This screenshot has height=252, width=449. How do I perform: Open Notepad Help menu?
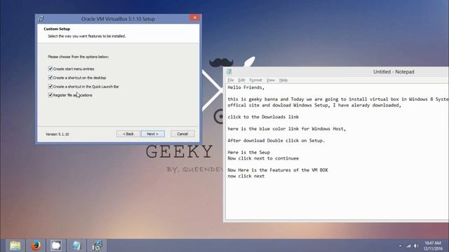click(283, 80)
